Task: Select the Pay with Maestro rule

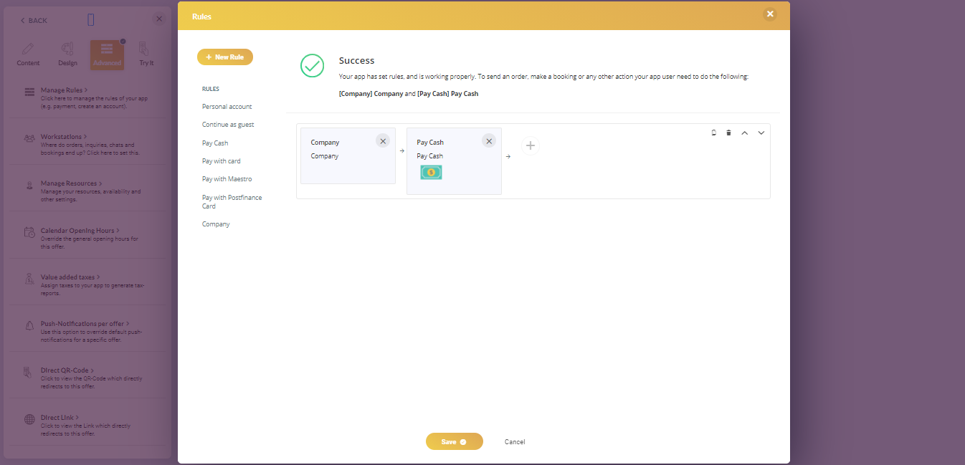Action: [227, 179]
